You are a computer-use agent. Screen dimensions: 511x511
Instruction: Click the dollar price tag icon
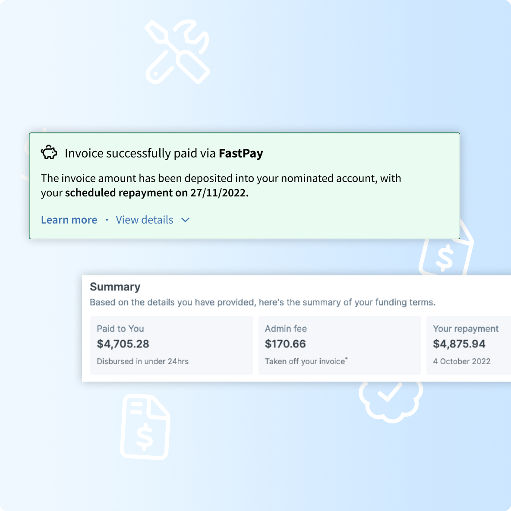coord(445,259)
